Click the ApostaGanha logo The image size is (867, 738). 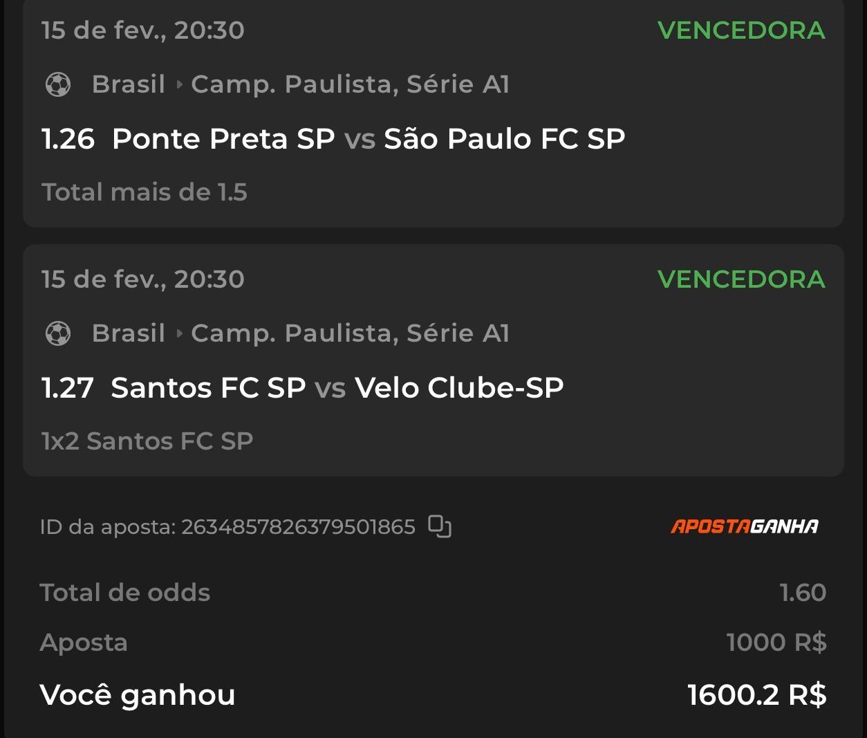(x=745, y=526)
